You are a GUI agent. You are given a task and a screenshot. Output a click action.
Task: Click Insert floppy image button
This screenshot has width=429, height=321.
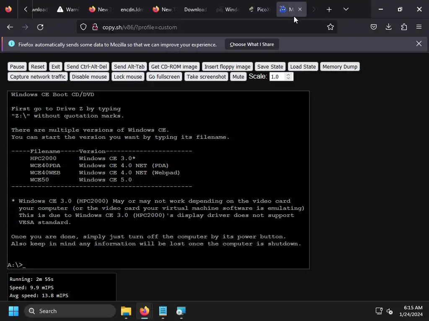pyautogui.click(x=227, y=66)
